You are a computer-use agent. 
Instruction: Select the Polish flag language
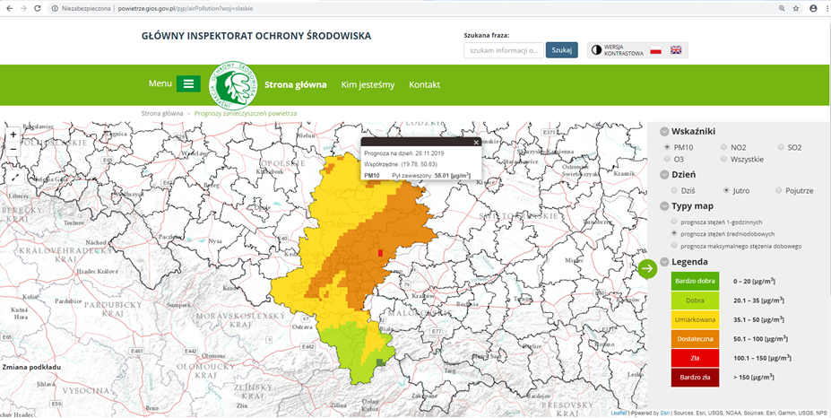655,50
